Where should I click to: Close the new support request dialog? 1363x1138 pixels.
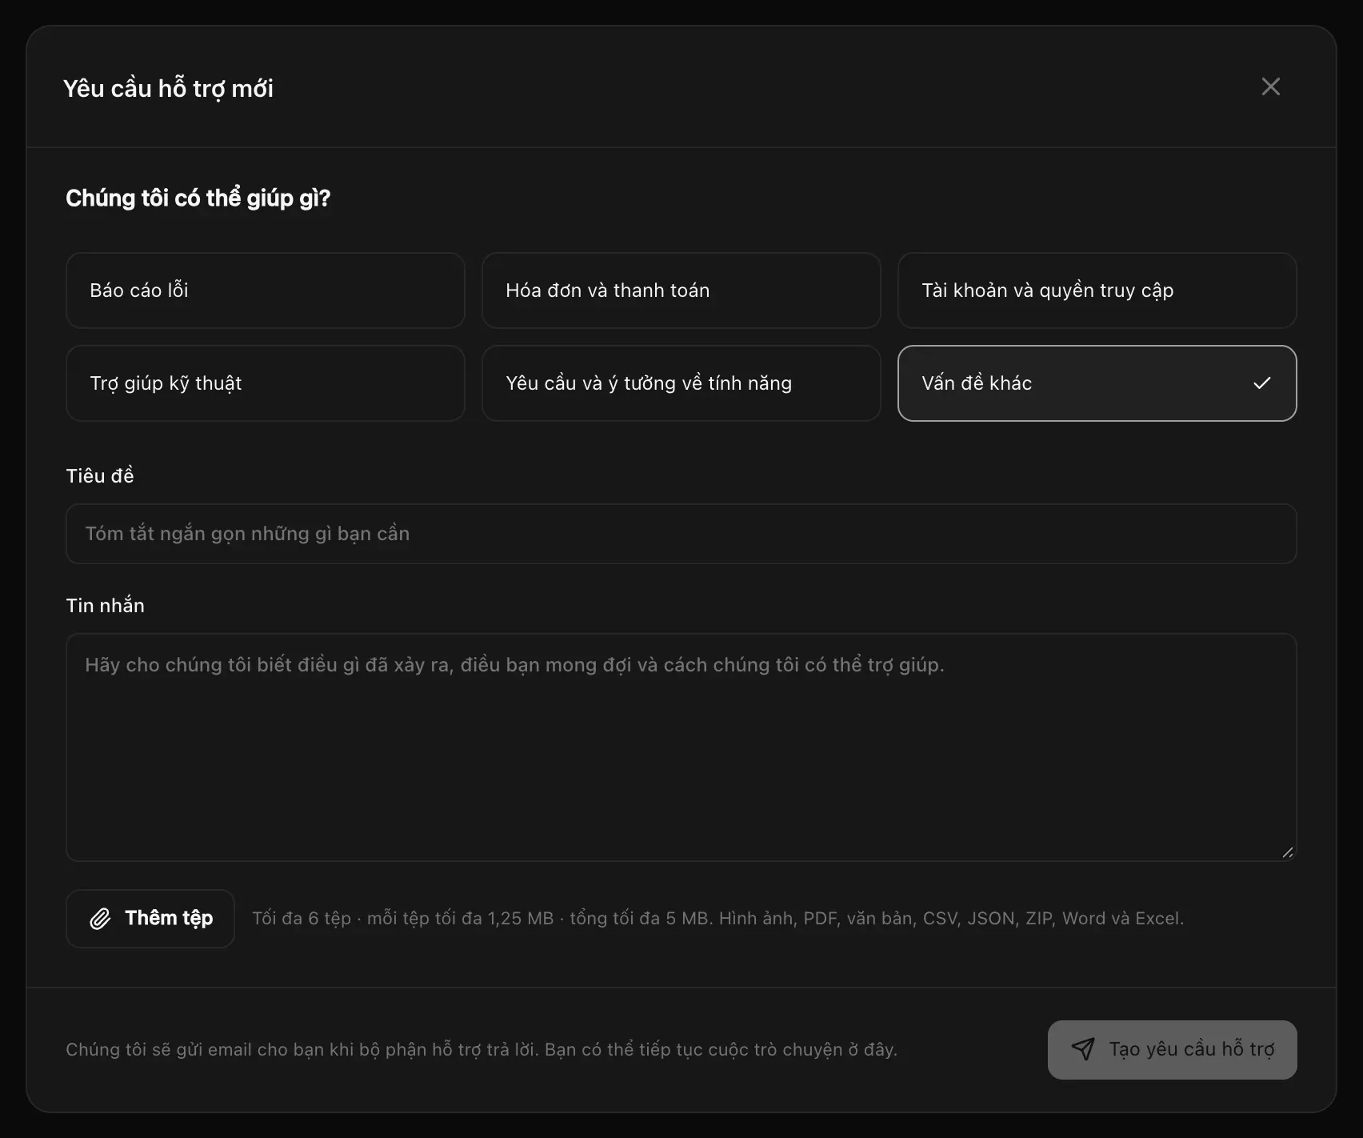(x=1270, y=86)
